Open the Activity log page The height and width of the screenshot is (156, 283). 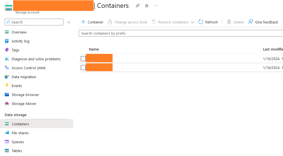[20, 41]
